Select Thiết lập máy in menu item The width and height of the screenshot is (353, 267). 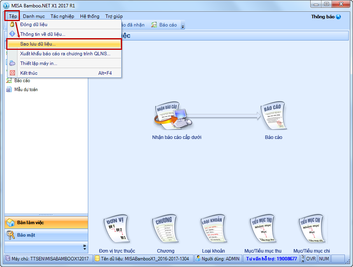click(x=65, y=63)
